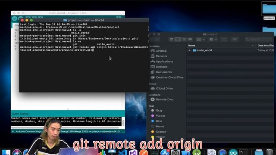Screen dimensions: 276x155
Task: Select Orange tag in sidebar
Action: 159,132
